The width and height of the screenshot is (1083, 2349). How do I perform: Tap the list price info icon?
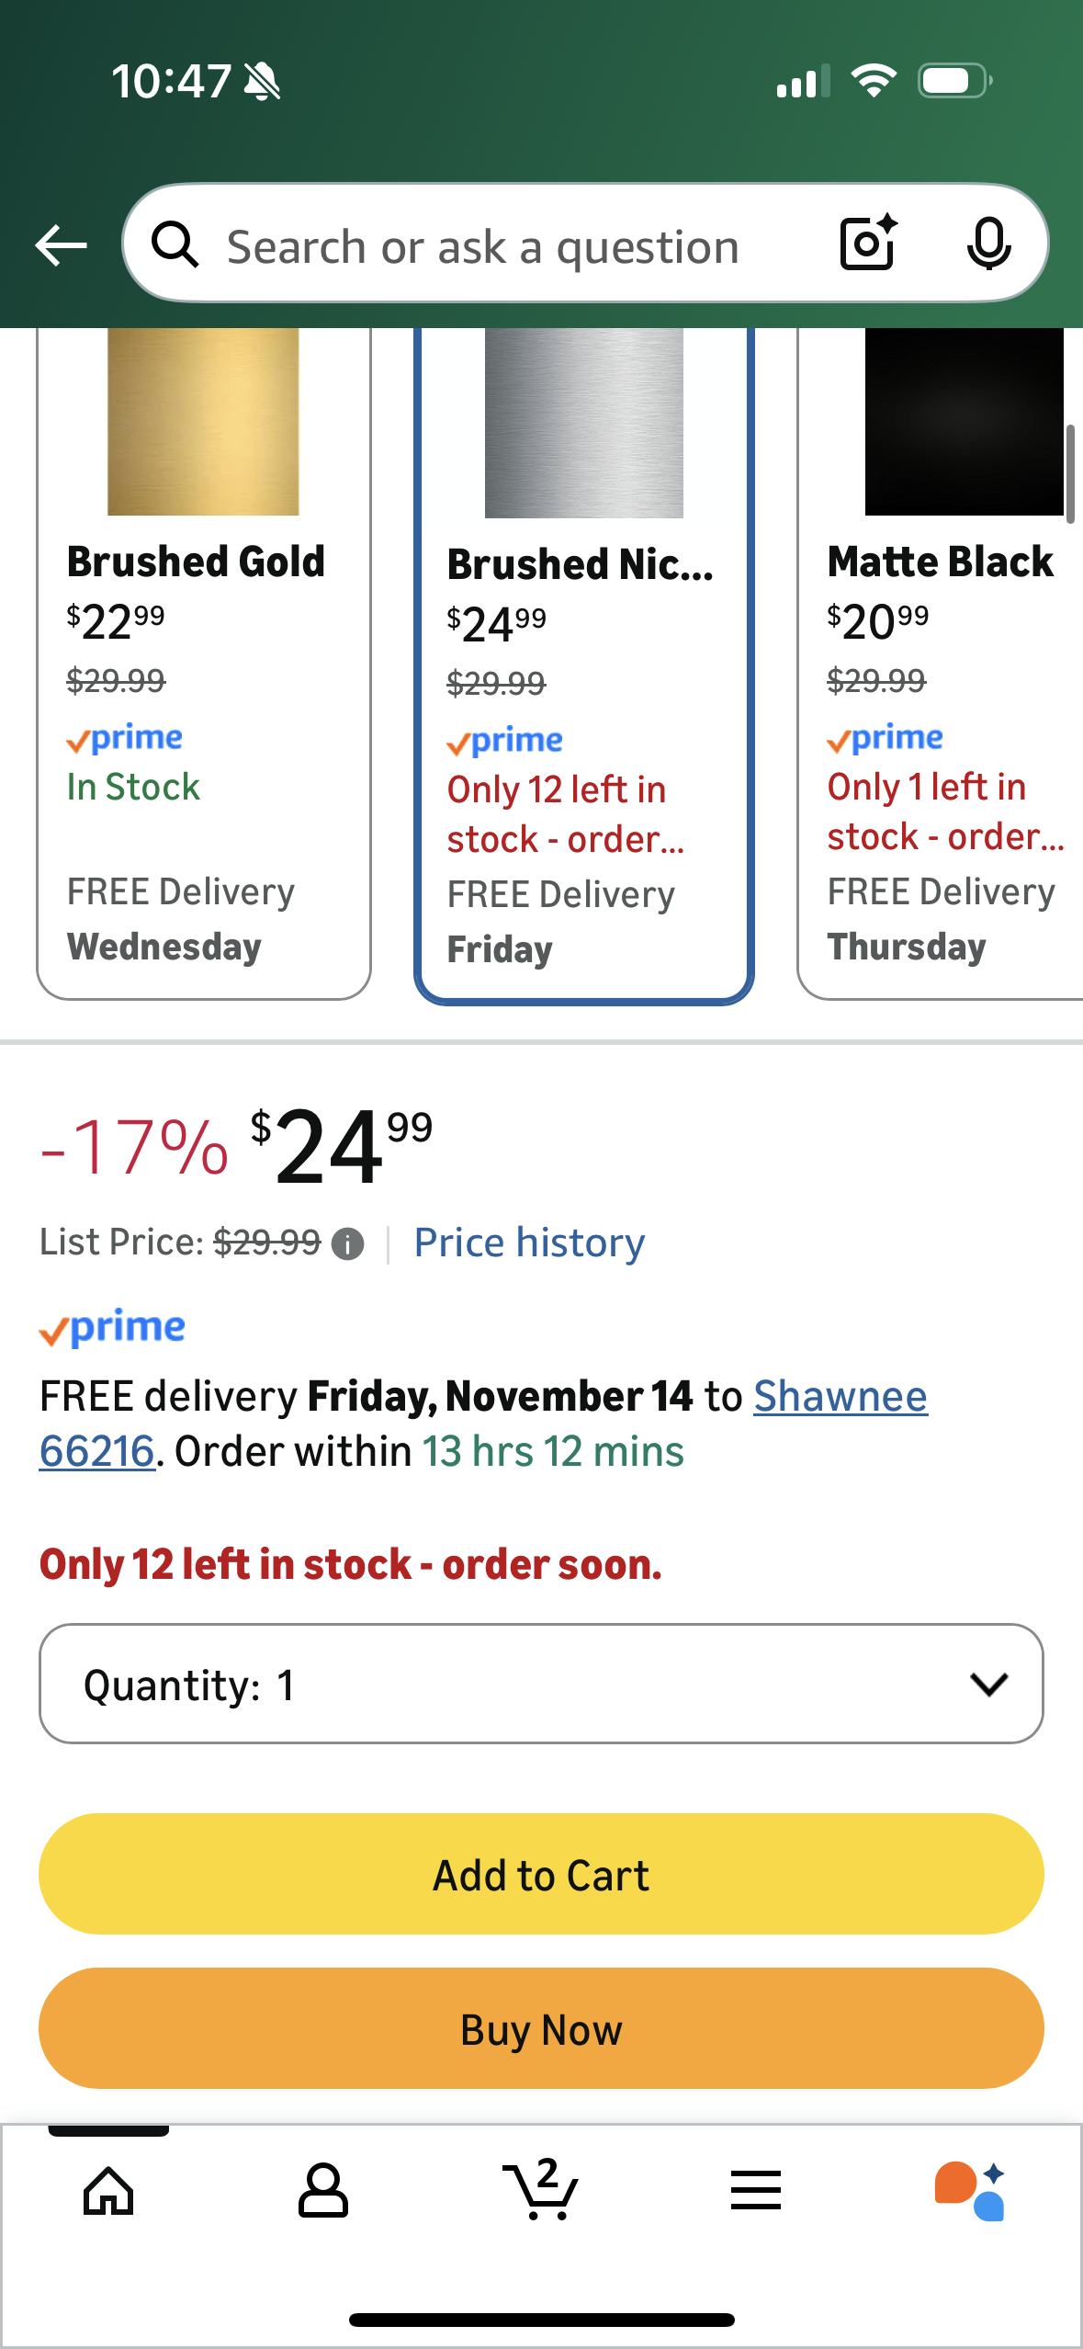(347, 1243)
